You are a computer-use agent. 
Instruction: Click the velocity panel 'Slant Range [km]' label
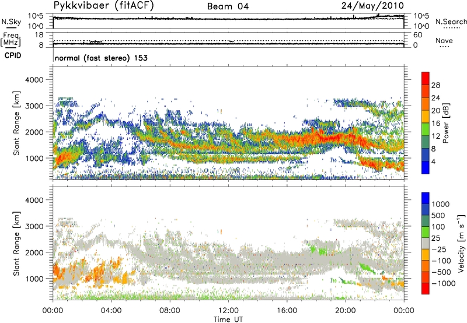16,244
